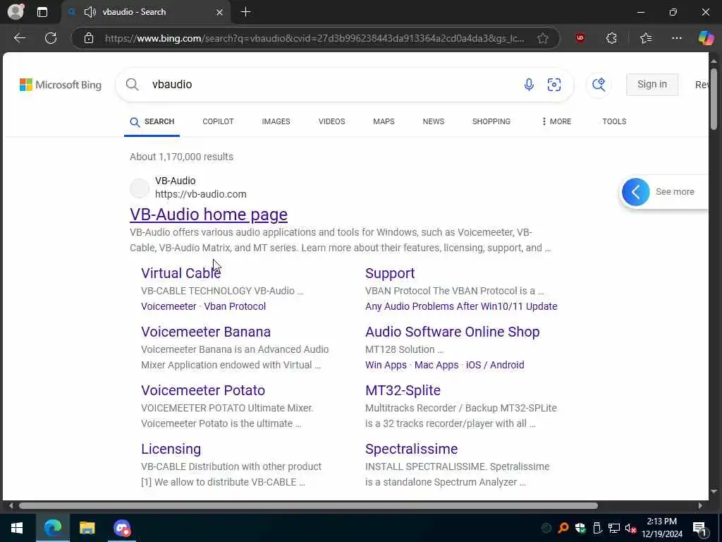Viewport: 722px width, 542px height.
Task: Start voice search with microphone icon
Action: point(529,85)
